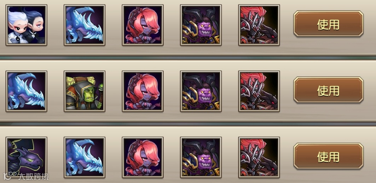Pick the green orc shaman portrait
This screenshot has width=376, height=183.
[85, 91]
